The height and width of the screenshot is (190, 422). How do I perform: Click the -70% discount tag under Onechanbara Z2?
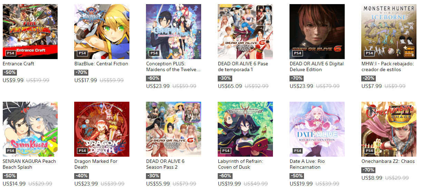click(368, 170)
